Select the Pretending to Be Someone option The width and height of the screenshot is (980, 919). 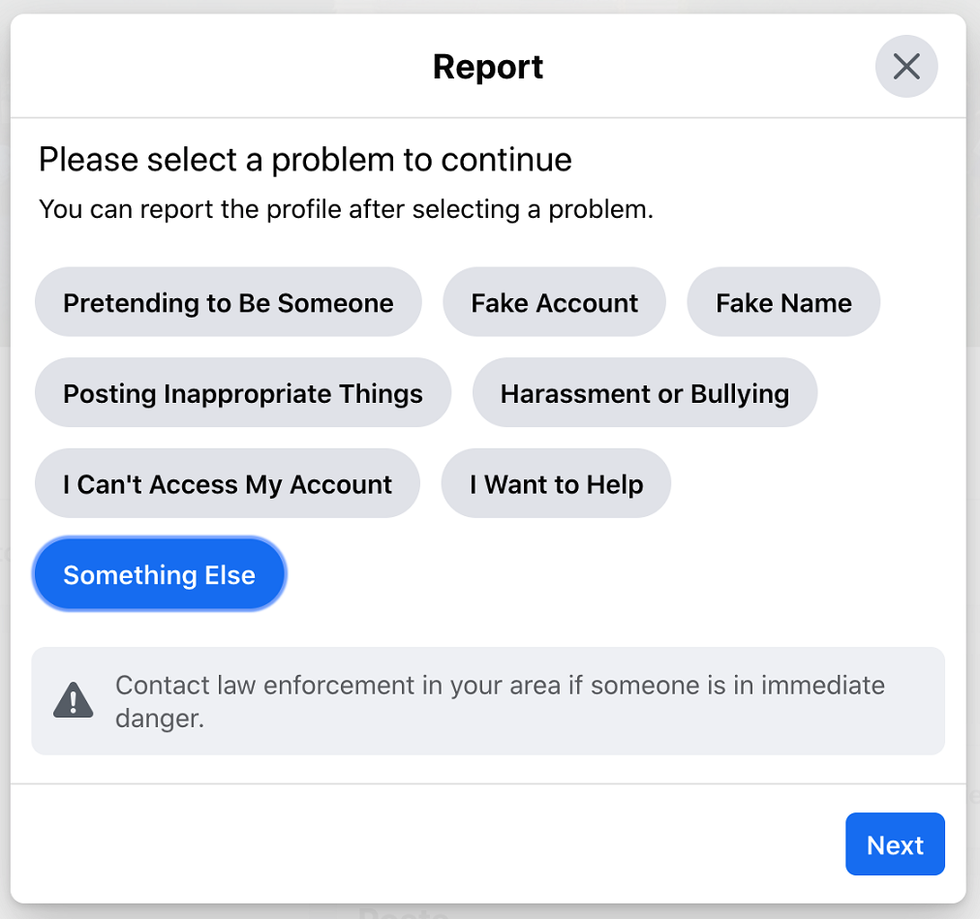(229, 302)
